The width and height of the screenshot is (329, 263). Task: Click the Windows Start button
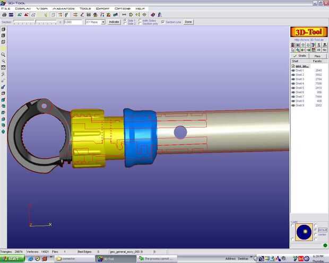12,259
